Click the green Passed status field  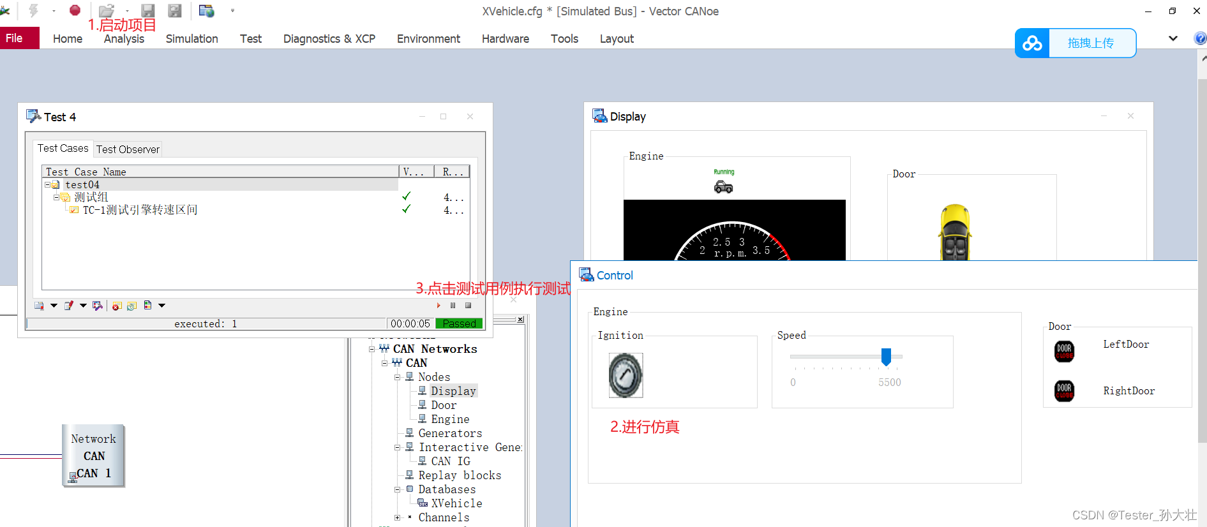(459, 323)
